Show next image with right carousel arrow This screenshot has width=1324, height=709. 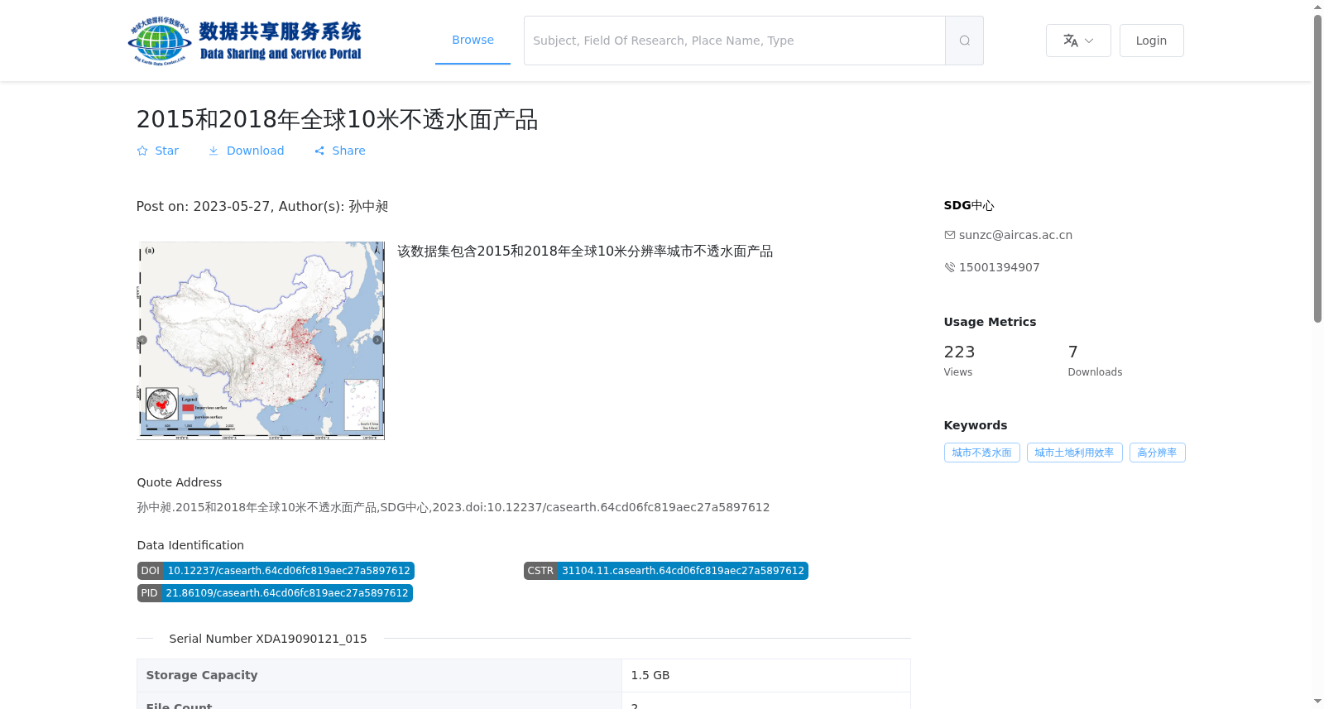pos(377,340)
